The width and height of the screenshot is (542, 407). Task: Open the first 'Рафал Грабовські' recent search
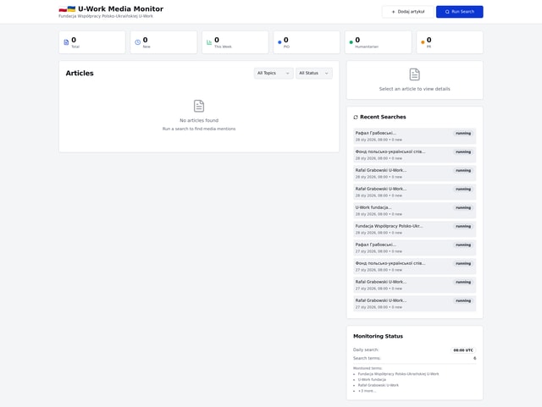pos(414,136)
